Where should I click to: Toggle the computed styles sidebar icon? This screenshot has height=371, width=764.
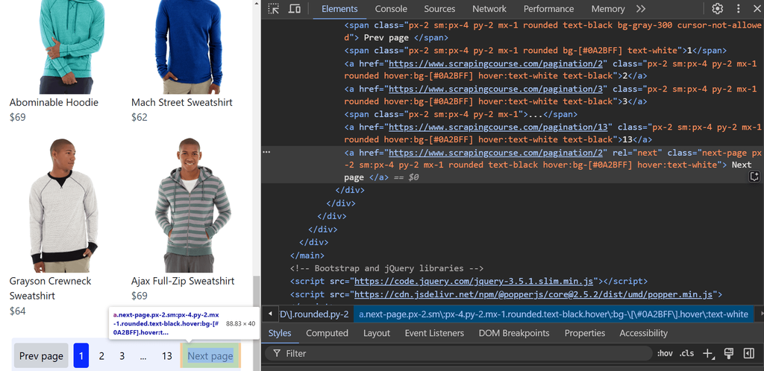coord(749,354)
